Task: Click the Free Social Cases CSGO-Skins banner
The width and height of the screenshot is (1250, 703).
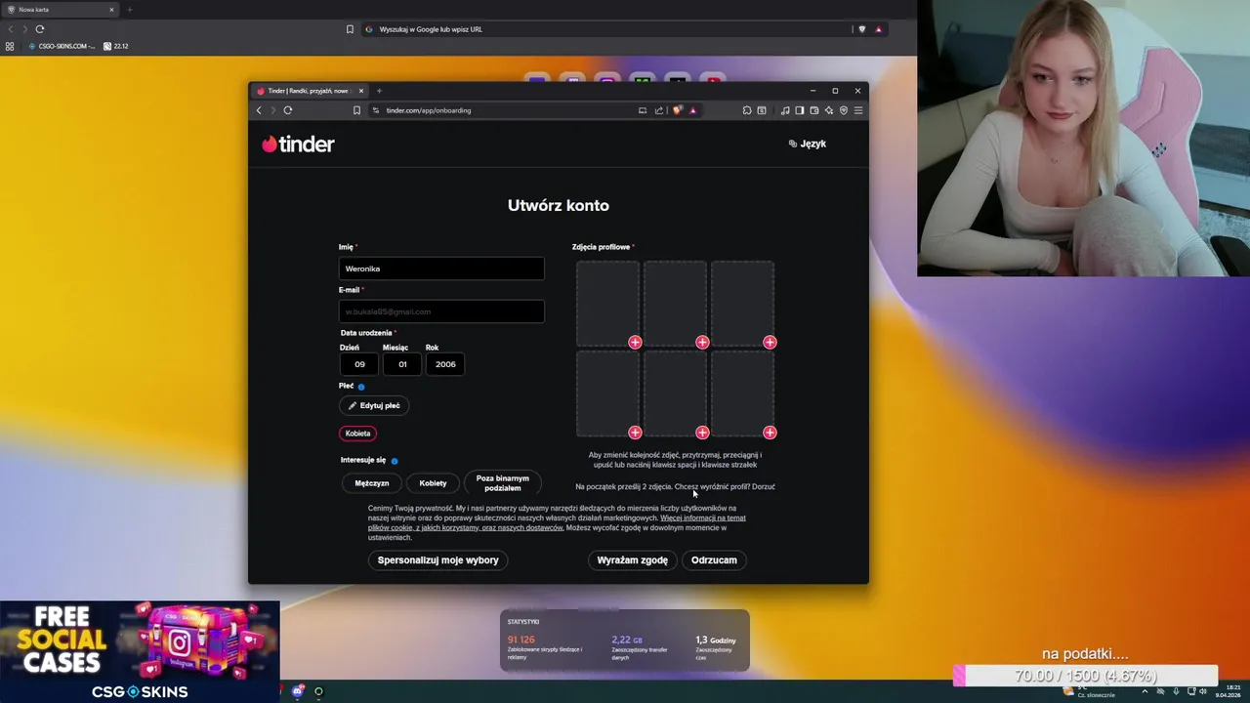Action: click(140, 651)
